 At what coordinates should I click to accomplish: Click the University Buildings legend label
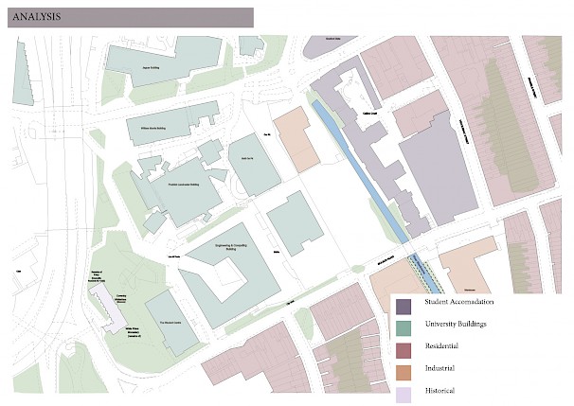(457, 325)
